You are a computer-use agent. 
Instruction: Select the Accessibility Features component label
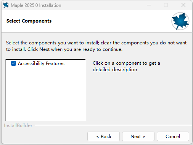[x=41, y=64]
